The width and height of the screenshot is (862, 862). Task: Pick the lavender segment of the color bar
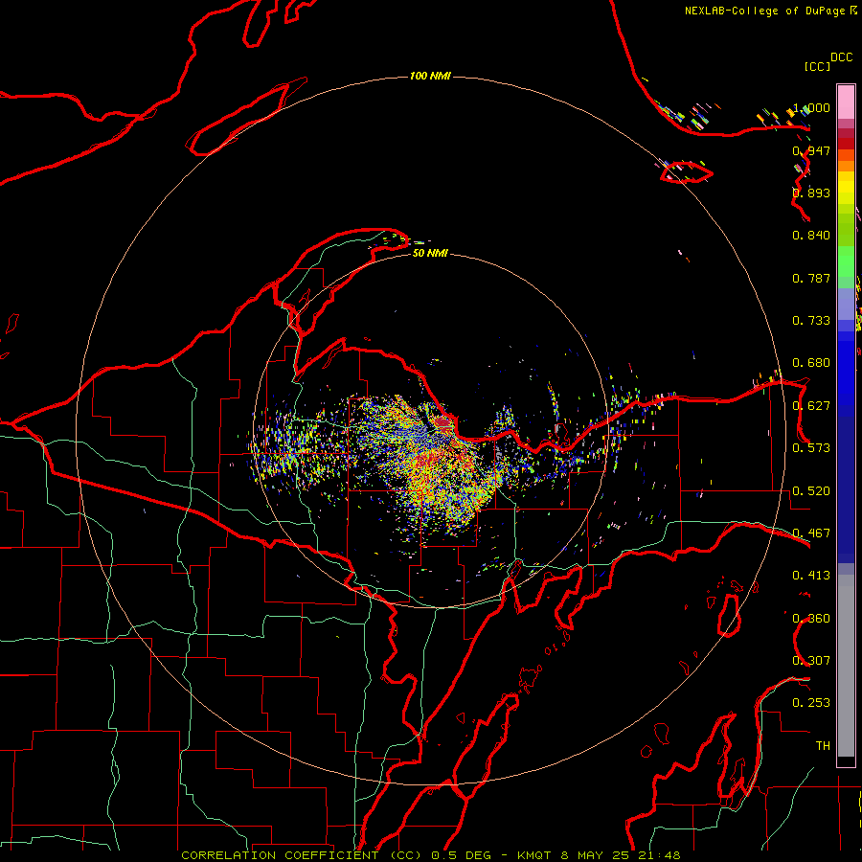(x=846, y=304)
